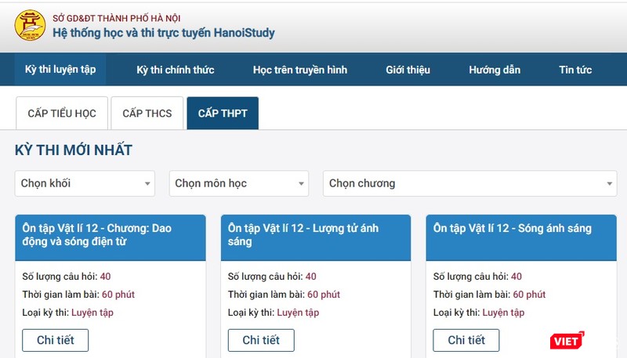Expand the Chọn chương dropdown
The height and width of the screenshot is (358, 627).
tap(469, 183)
